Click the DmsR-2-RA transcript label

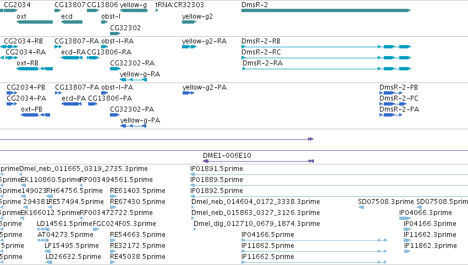tap(262, 63)
